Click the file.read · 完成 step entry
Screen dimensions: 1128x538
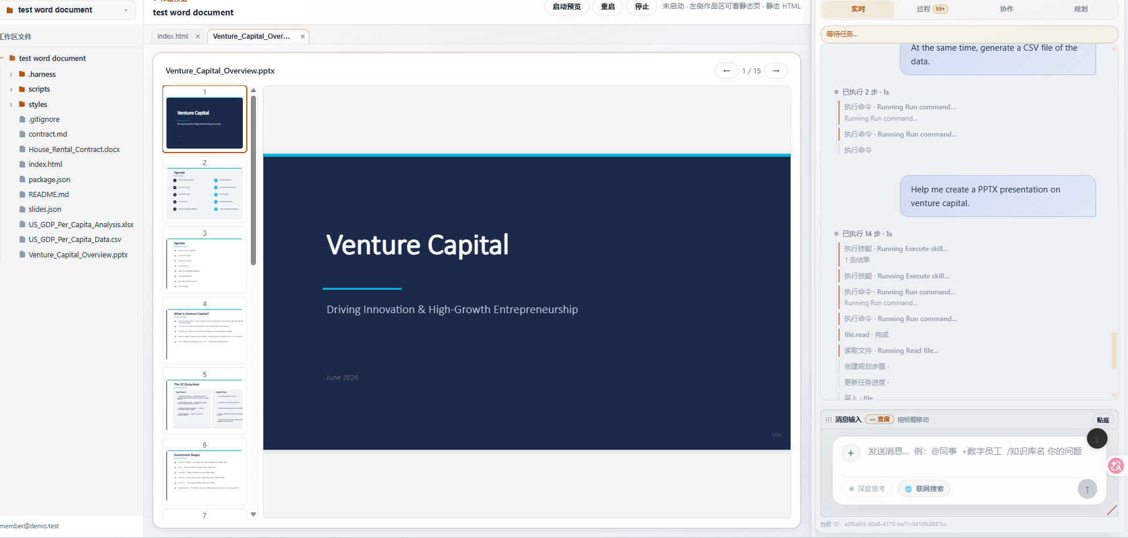click(866, 335)
